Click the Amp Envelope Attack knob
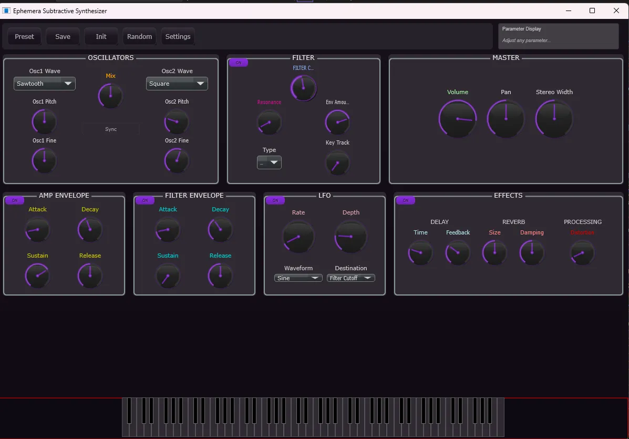Image resolution: width=629 pixels, height=439 pixels. [x=37, y=230]
